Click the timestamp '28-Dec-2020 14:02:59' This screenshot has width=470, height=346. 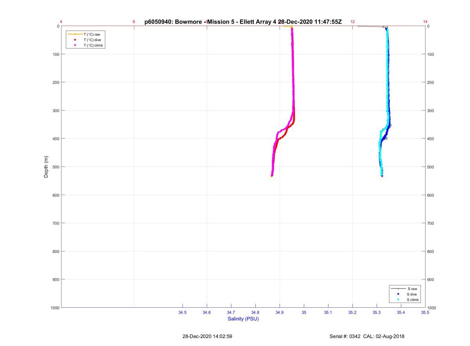pyautogui.click(x=207, y=336)
